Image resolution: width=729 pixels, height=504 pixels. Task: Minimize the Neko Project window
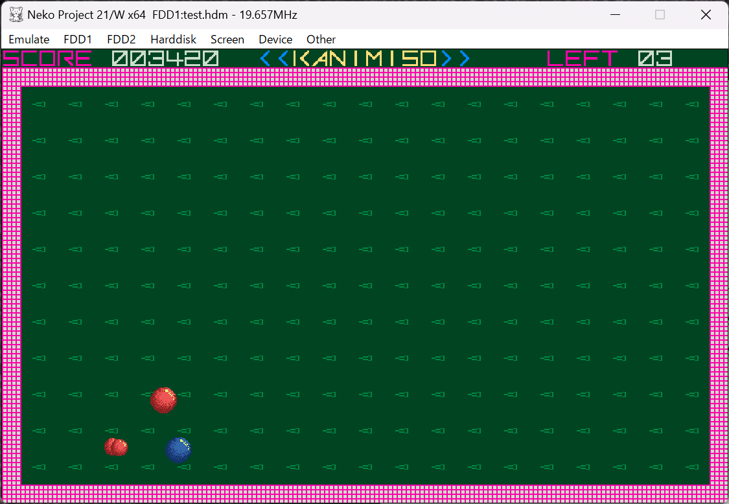point(615,15)
